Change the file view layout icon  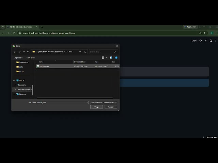pyautogui.click(x=103, y=58)
